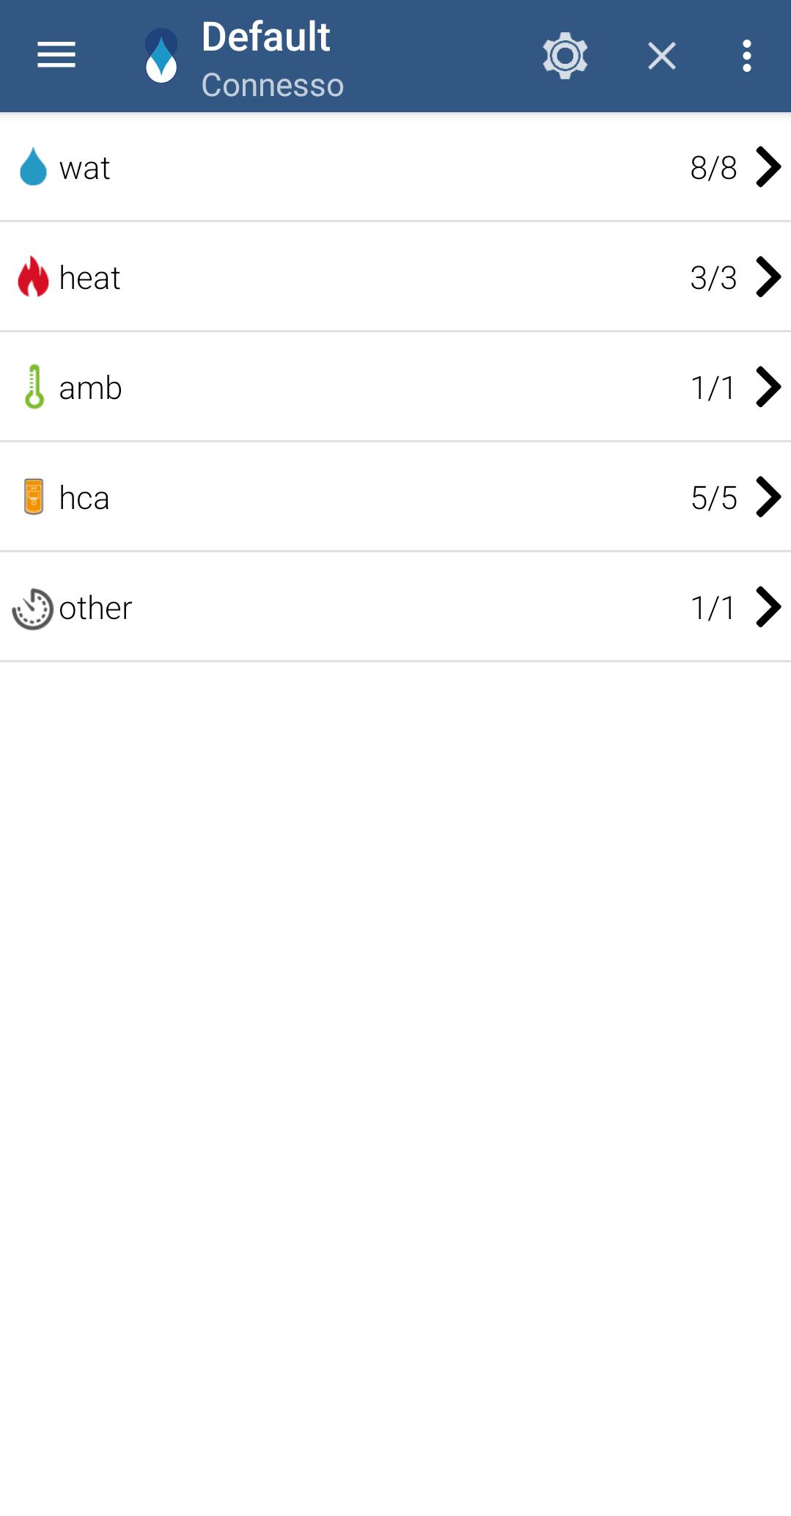Click the Connesso status text
The image size is (791, 1516).
[x=273, y=85]
